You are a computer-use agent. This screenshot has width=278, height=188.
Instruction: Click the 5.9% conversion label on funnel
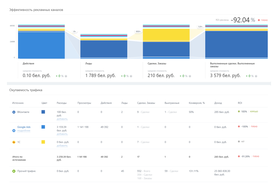click(200, 27)
